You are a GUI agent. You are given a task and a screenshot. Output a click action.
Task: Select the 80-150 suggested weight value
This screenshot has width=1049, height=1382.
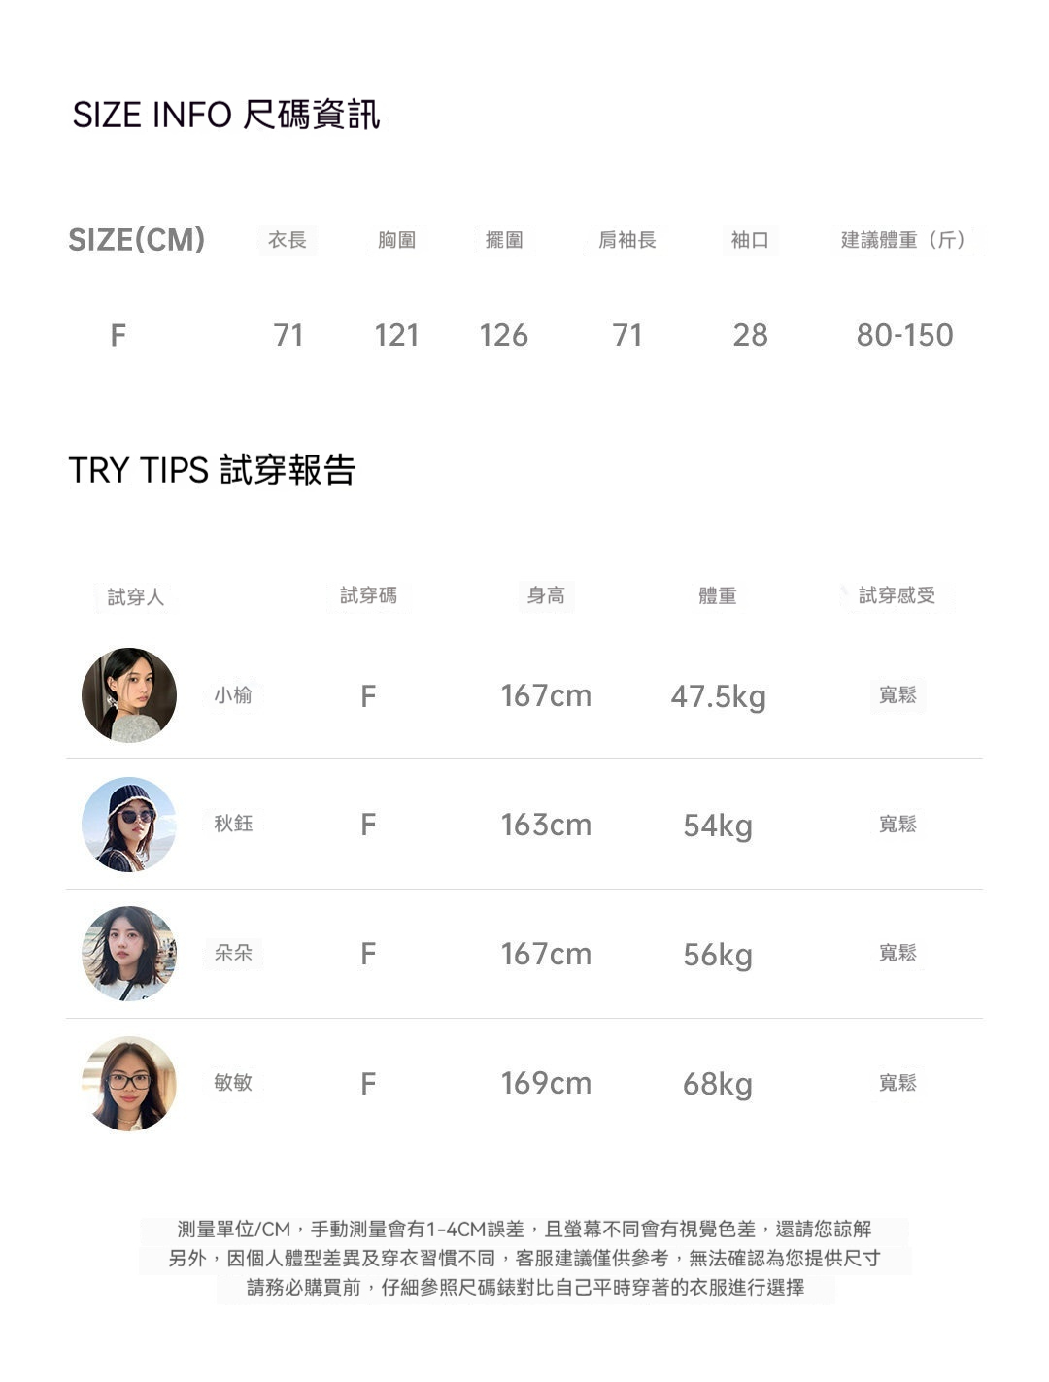tap(904, 335)
